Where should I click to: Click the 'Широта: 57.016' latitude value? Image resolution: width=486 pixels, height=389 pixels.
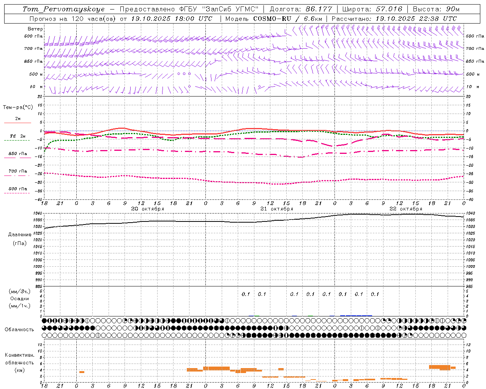(372, 9)
